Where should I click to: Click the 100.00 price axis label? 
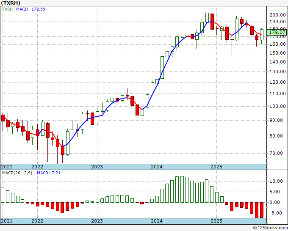pyautogui.click(x=277, y=106)
